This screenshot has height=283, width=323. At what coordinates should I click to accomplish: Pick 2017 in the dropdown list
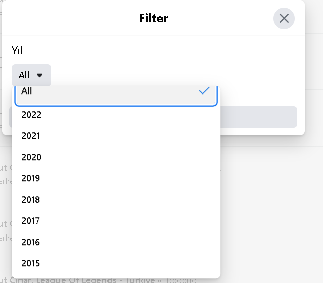tap(116, 221)
